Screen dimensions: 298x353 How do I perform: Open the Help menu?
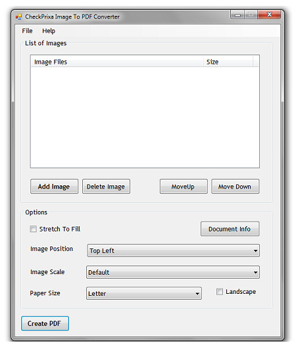(x=49, y=31)
